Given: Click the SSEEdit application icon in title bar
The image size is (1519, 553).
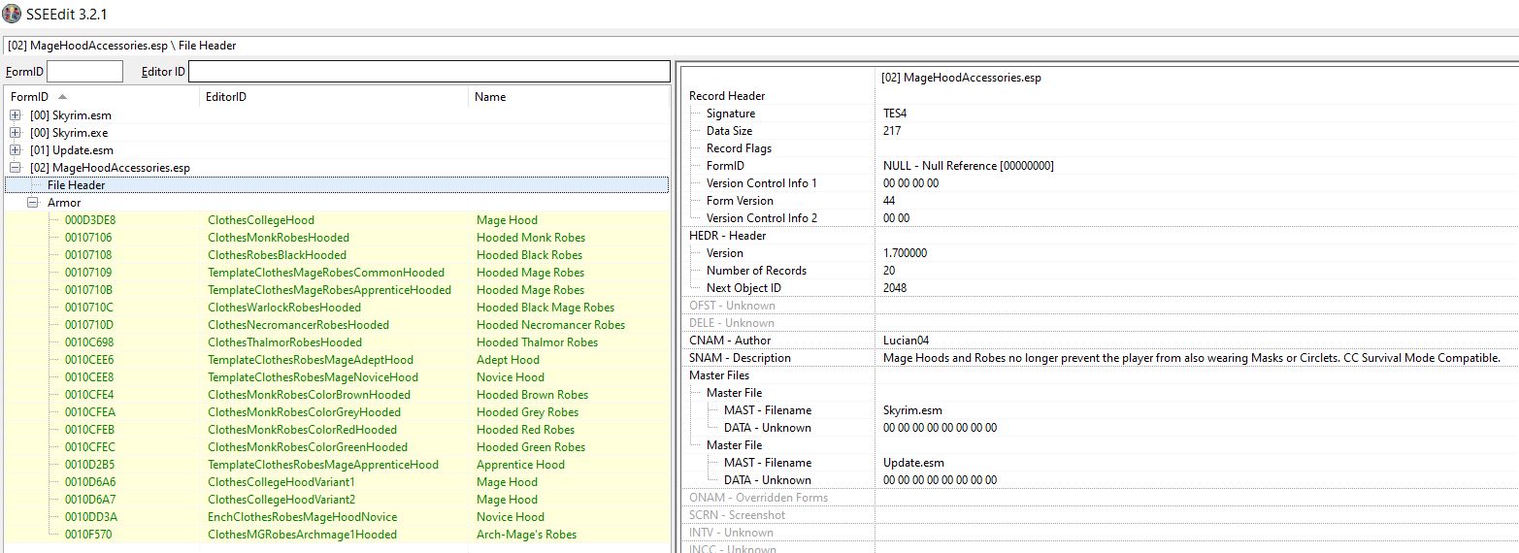Looking at the screenshot, I should 12,14.
